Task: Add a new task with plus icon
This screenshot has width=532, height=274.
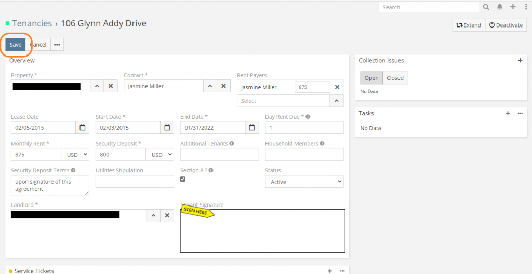Action: (508, 113)
